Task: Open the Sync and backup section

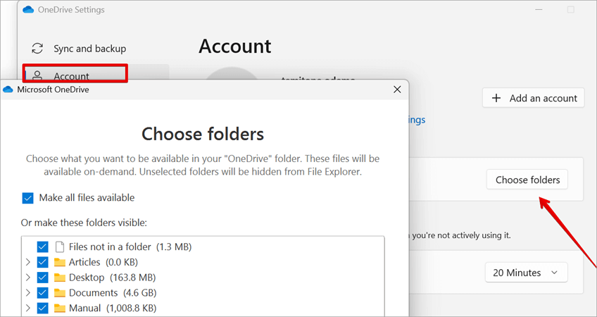Action: click(89, 49)
